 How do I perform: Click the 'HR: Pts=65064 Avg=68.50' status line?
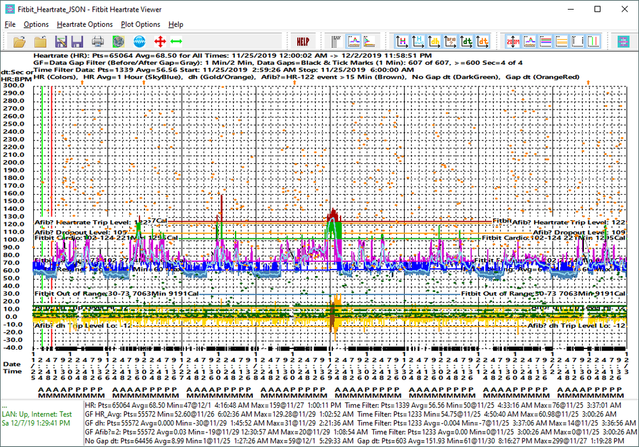click(x=353, y=405)
